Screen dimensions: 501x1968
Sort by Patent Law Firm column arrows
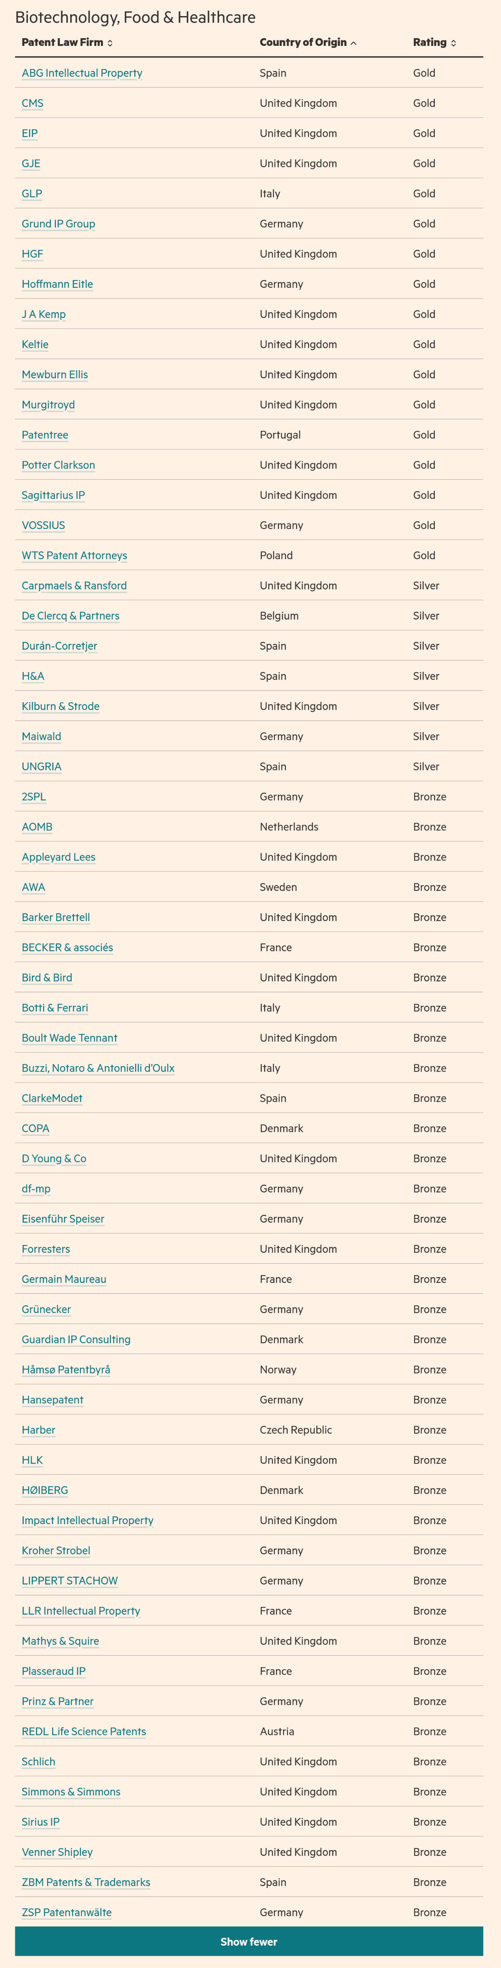click(110, 44)
